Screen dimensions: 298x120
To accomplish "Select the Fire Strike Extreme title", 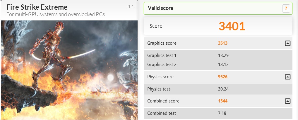I will click(x=37, y=7).
